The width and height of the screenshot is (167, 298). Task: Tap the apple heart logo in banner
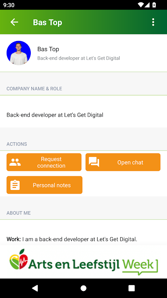pos(19,259)
